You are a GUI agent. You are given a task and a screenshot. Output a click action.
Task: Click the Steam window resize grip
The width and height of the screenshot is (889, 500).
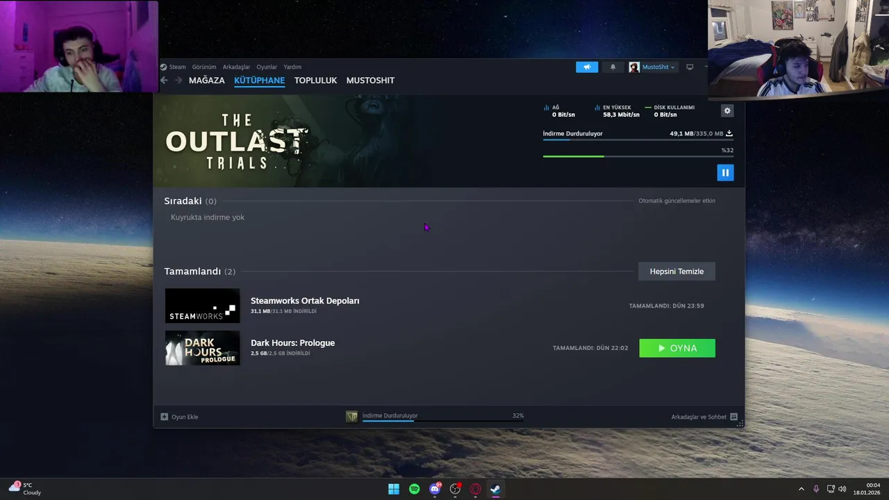pyautogui.click(x=740, y=424)
